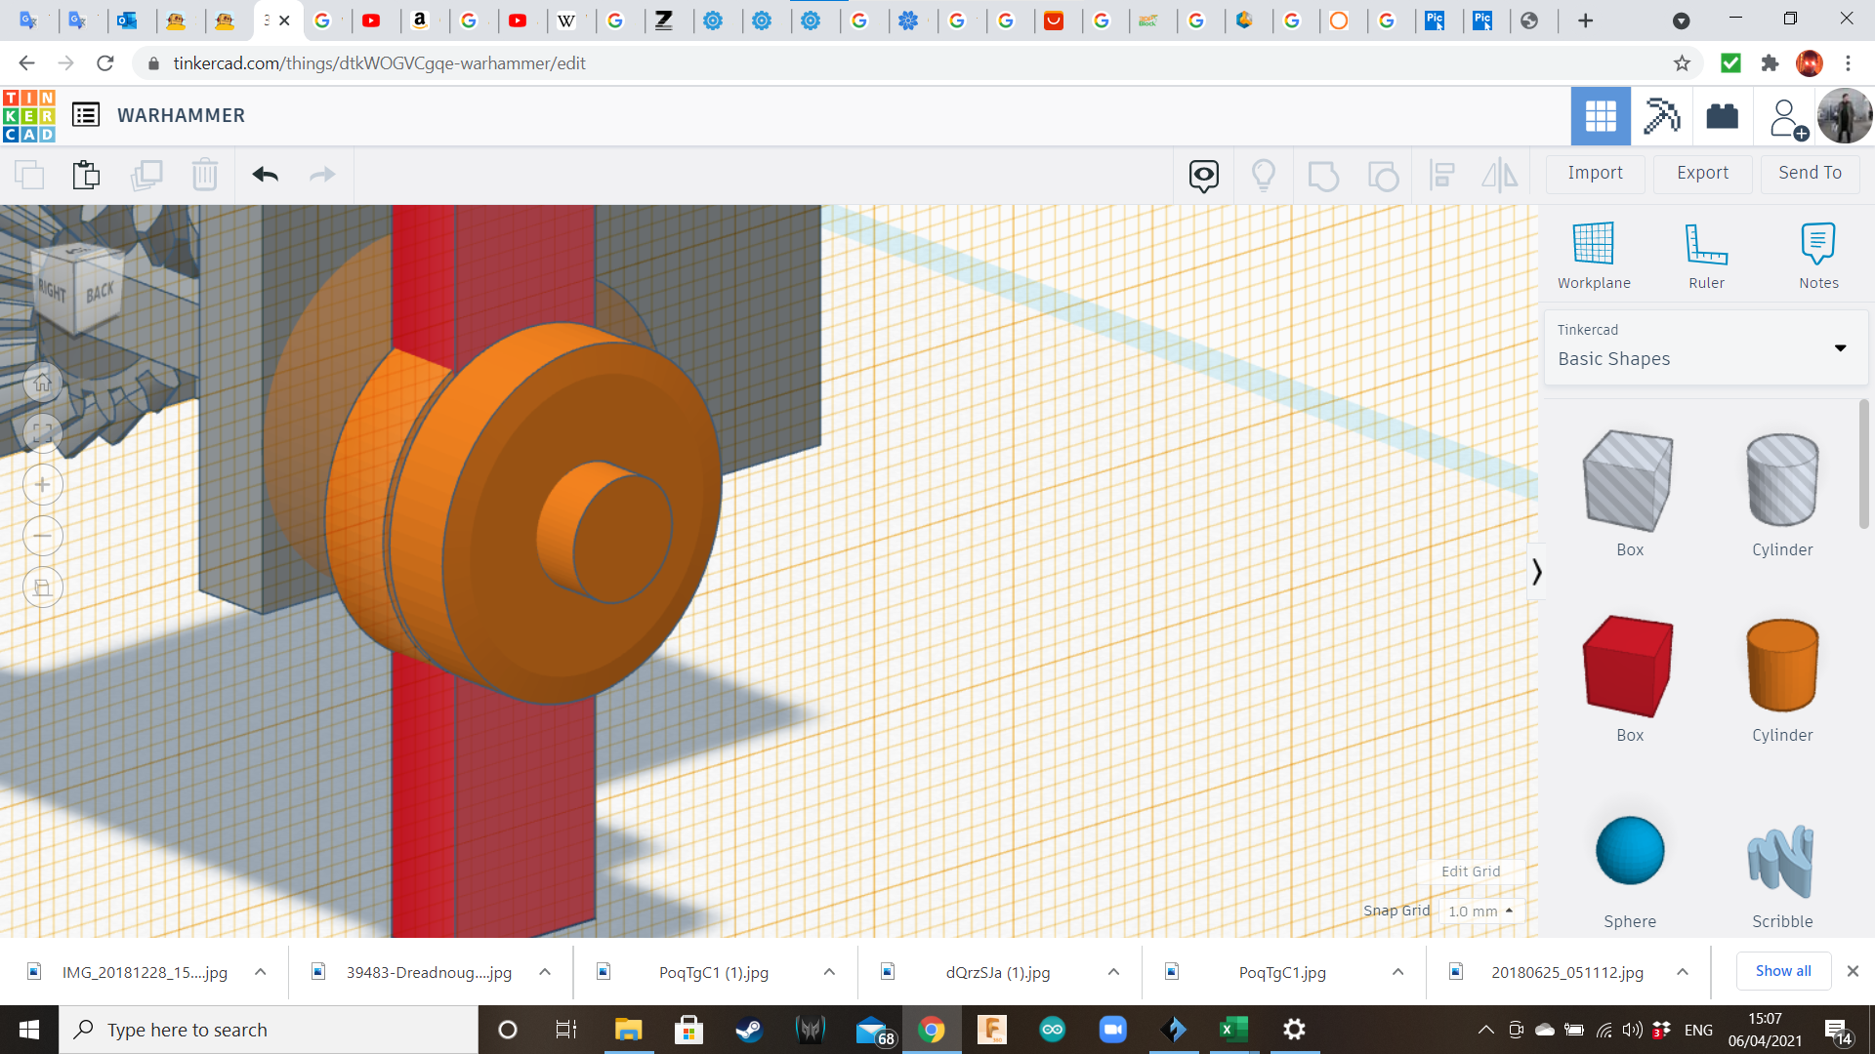Image resolution: width=1875 pixels, height=1054 pixels.
Task: Click the undo arrow icon
Action: tap(265, 175)
